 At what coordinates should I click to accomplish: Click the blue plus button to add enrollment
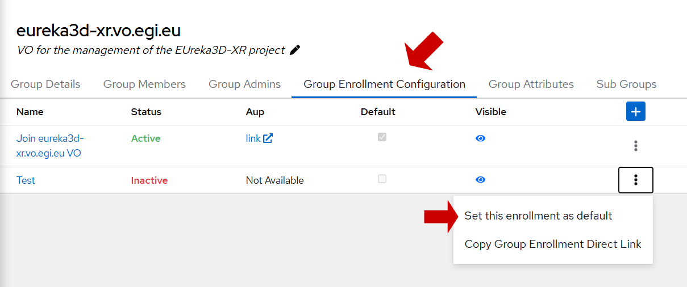click(635, 112)
